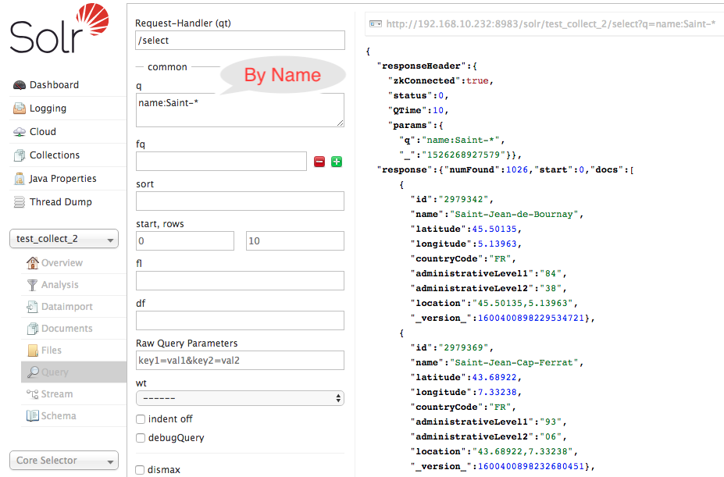Click the Overview house icon

[x=32, y=263]
